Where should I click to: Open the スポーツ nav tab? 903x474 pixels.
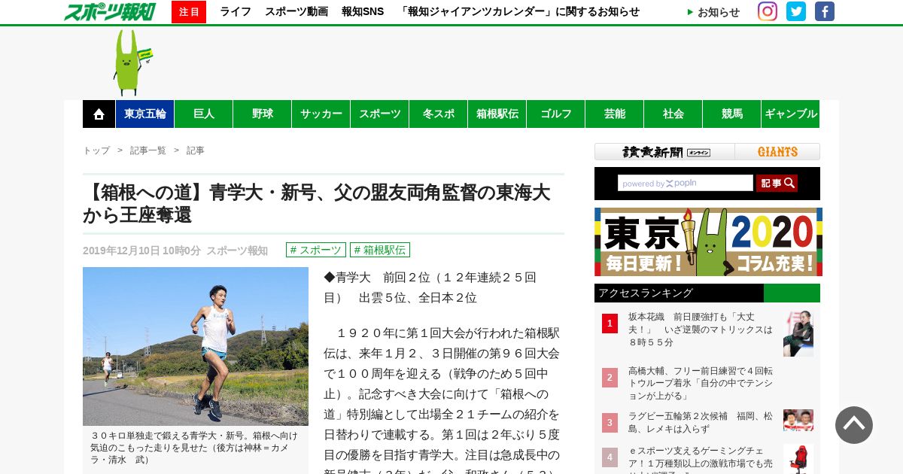click(x=380, y=114)
